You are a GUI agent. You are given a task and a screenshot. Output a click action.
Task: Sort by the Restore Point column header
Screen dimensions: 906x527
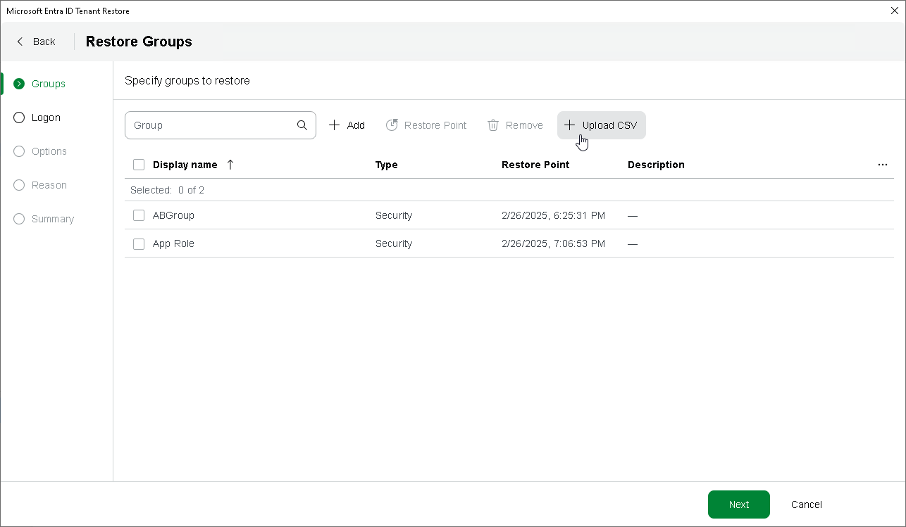point(535,165)
